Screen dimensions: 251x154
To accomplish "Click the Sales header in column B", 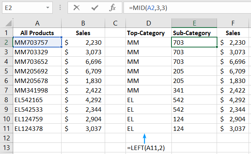I will pyautogui.click(x=83, y=33).
